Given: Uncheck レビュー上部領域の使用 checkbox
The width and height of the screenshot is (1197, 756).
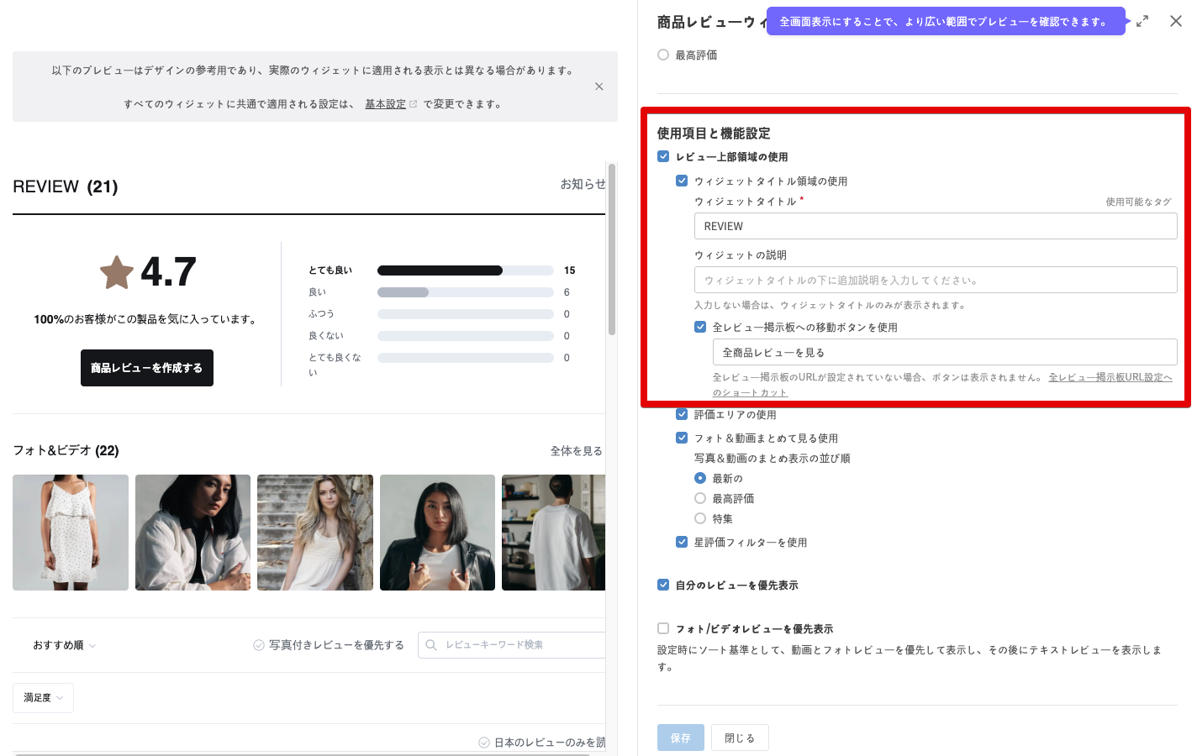Looking at the screenshot, I should coord(663,157).
